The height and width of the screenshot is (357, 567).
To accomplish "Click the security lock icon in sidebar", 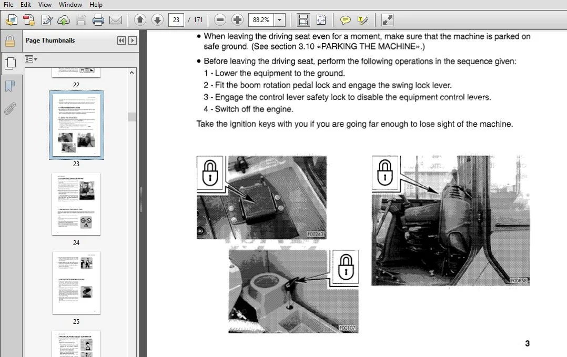I will click(x=10, y=41).
